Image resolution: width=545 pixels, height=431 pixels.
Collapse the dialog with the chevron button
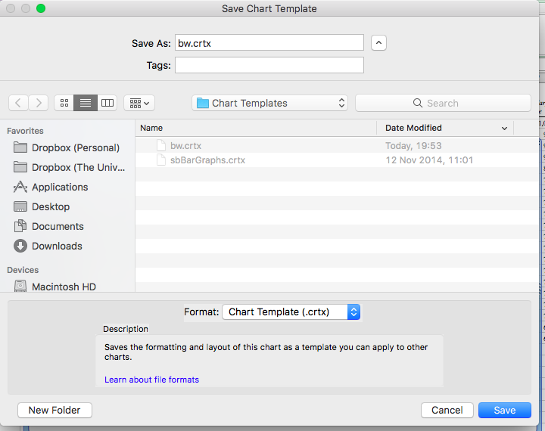[x=379, y=43]
